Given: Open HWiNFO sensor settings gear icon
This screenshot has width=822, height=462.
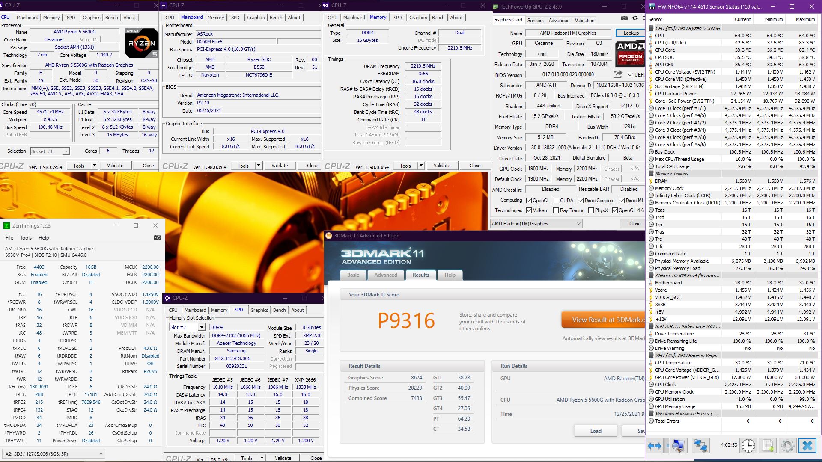Looking at the screenshot, I should tap(787, 446).
